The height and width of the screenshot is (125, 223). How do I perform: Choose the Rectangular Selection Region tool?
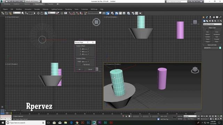coord(30,13)
